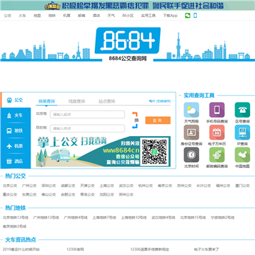Open the 北京公交 link
This screenshot has width=255, height=255.
(10, 186)
